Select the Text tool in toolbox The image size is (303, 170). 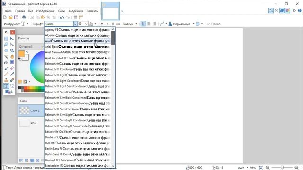pyautogui.click(x=6, y=86)
